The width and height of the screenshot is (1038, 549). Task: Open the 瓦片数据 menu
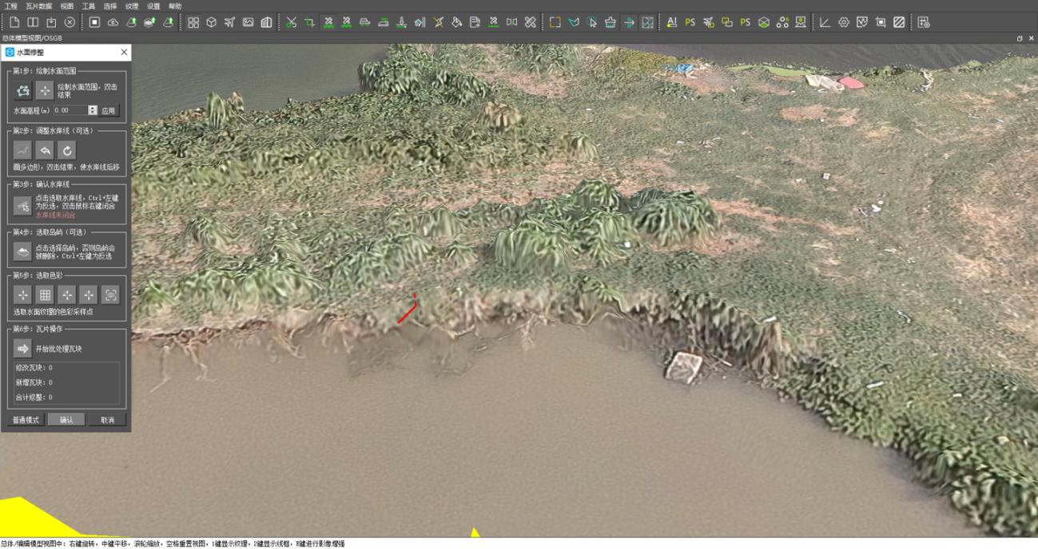[x=38, y=6]
